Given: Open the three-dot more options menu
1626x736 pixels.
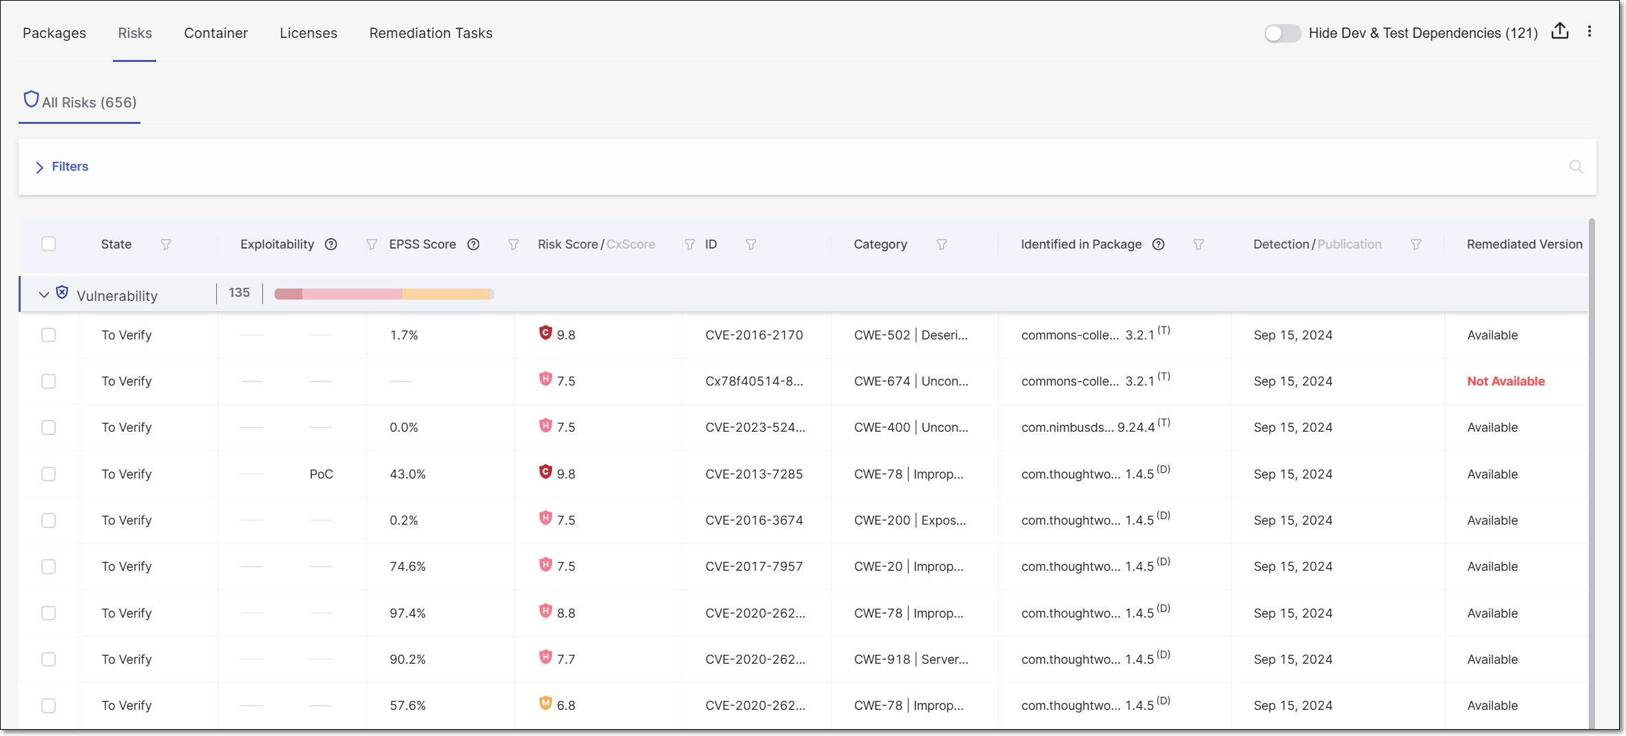Looking at the screenshot, I should coord(1590,32).
